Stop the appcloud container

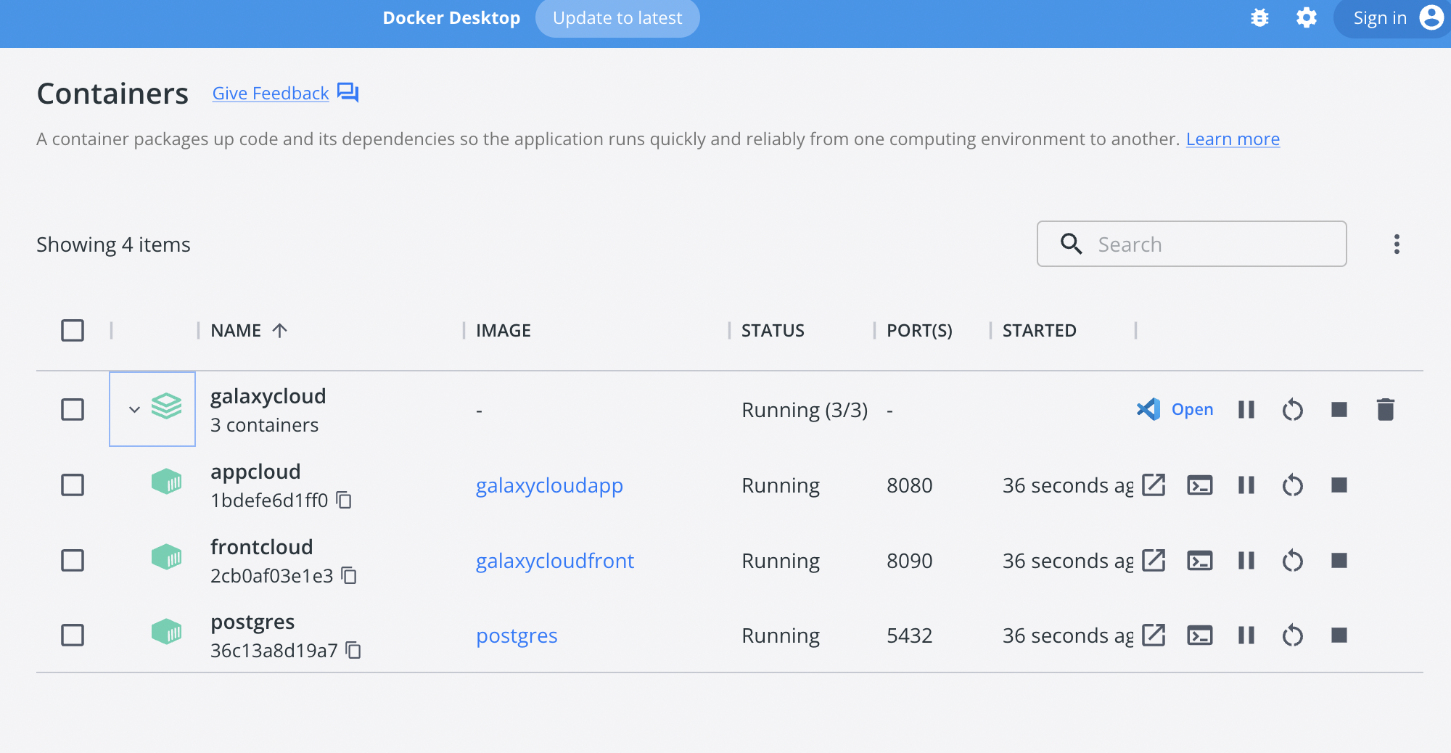[1339, 485]
